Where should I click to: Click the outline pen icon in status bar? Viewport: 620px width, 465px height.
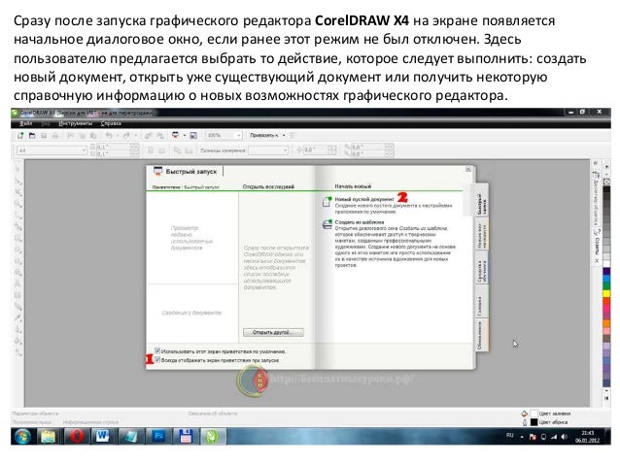click(x=525, y=422)
